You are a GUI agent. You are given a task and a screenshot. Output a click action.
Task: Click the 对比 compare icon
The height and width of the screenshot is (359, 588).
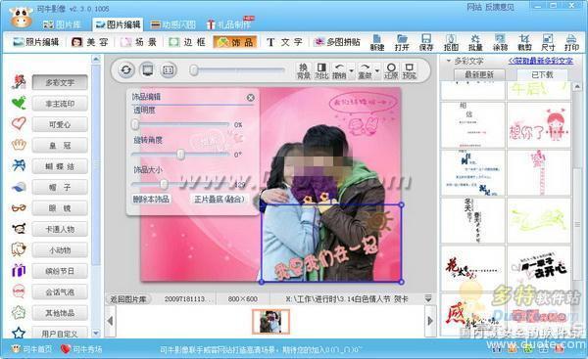(321, 70)
